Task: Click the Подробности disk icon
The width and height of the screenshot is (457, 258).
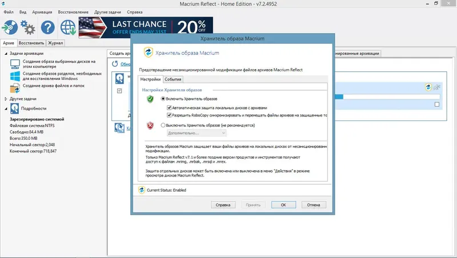Action: coord(15,108)
